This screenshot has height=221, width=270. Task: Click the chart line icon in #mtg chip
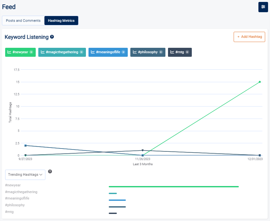172,52
